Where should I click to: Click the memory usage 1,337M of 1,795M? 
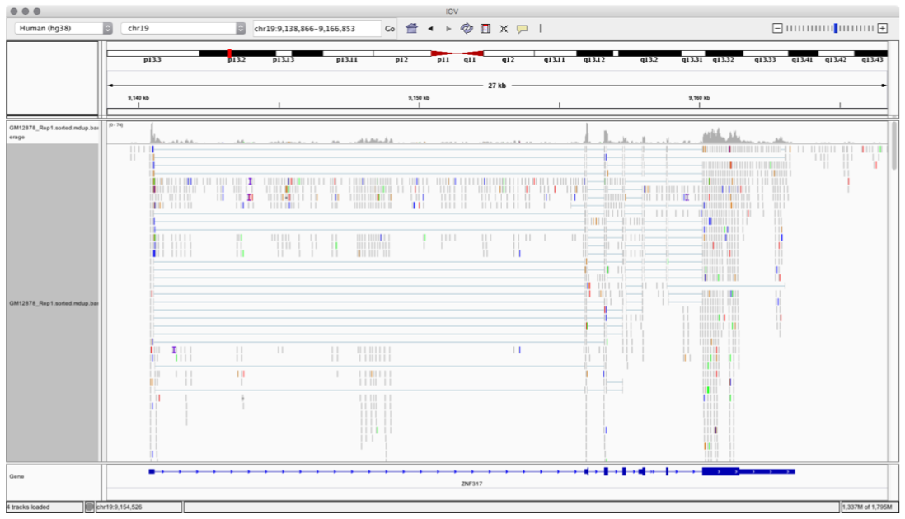click(x=867, y=507)
